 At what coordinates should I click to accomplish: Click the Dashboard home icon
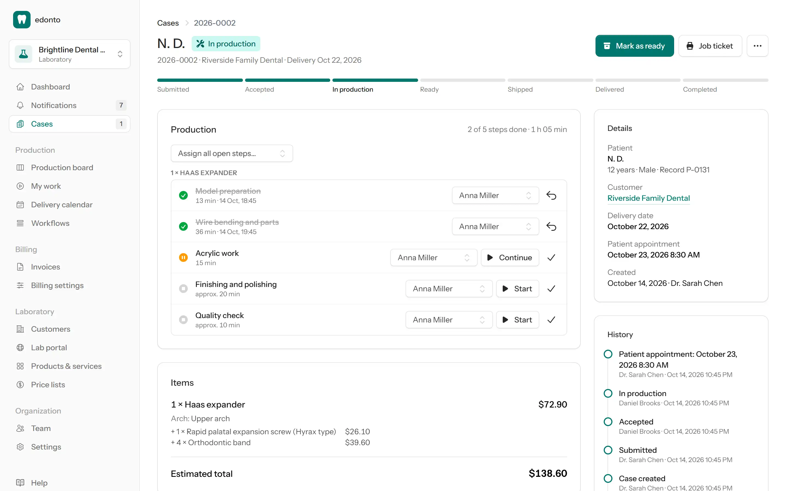[x=20, y=87]
